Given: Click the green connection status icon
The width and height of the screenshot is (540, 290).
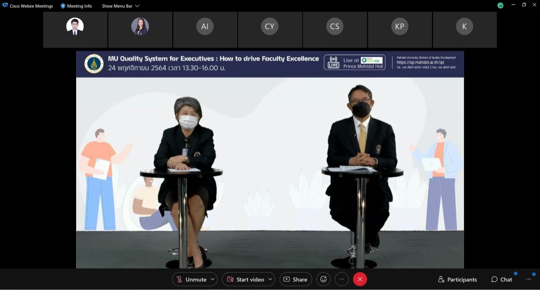Looking at the screenshot, I should pyautogui.click(x=500, y=5).
